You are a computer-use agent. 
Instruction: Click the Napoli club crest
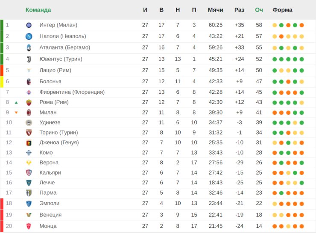click(x=29, y=36)
